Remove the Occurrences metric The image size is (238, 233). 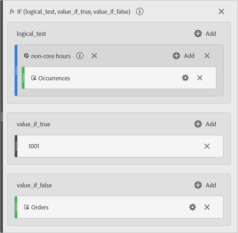pos(200,78)
